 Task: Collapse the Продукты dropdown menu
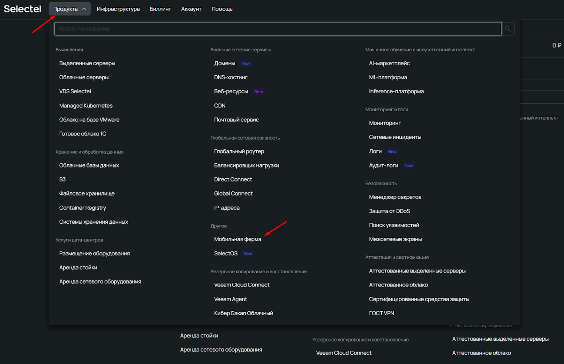click(x=70, y=9)
